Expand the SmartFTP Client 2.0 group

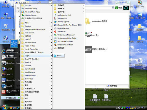pyautogui.click(x=36, y=59)
